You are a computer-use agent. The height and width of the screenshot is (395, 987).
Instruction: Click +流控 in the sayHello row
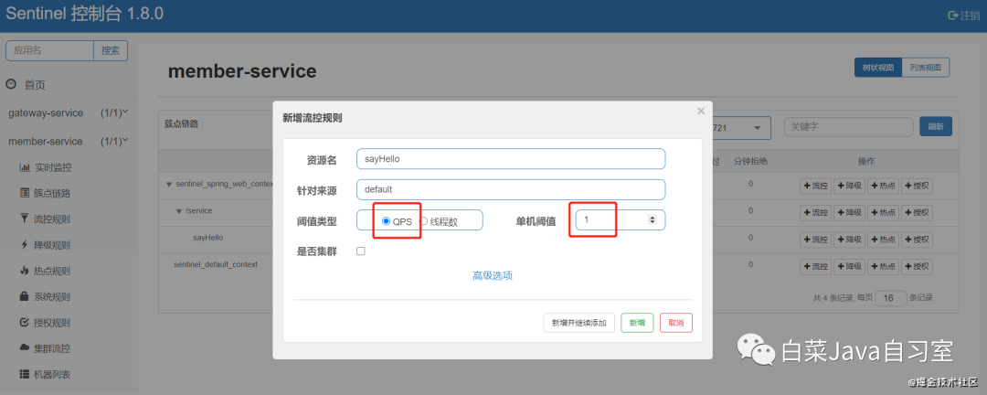point(816,240)
